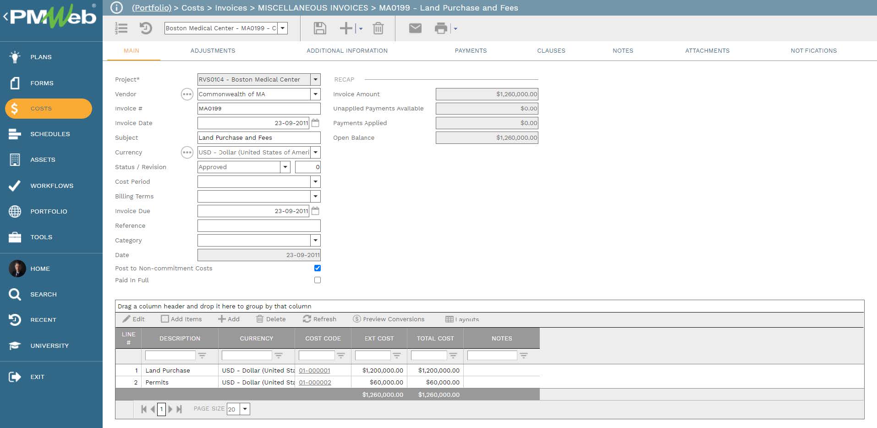This screenshot has width=877, height=428.
Task: Toggle Post to Non-commitment Costs checkbox
Action: (318, 268)
